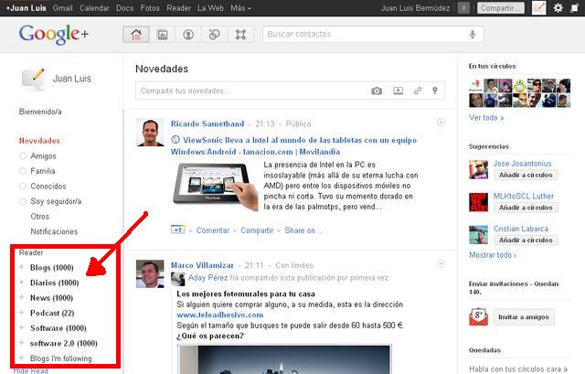Viewport: 585px width, 374px height.
Task: Open La Web from the top bar
Action: pos(210,8)
